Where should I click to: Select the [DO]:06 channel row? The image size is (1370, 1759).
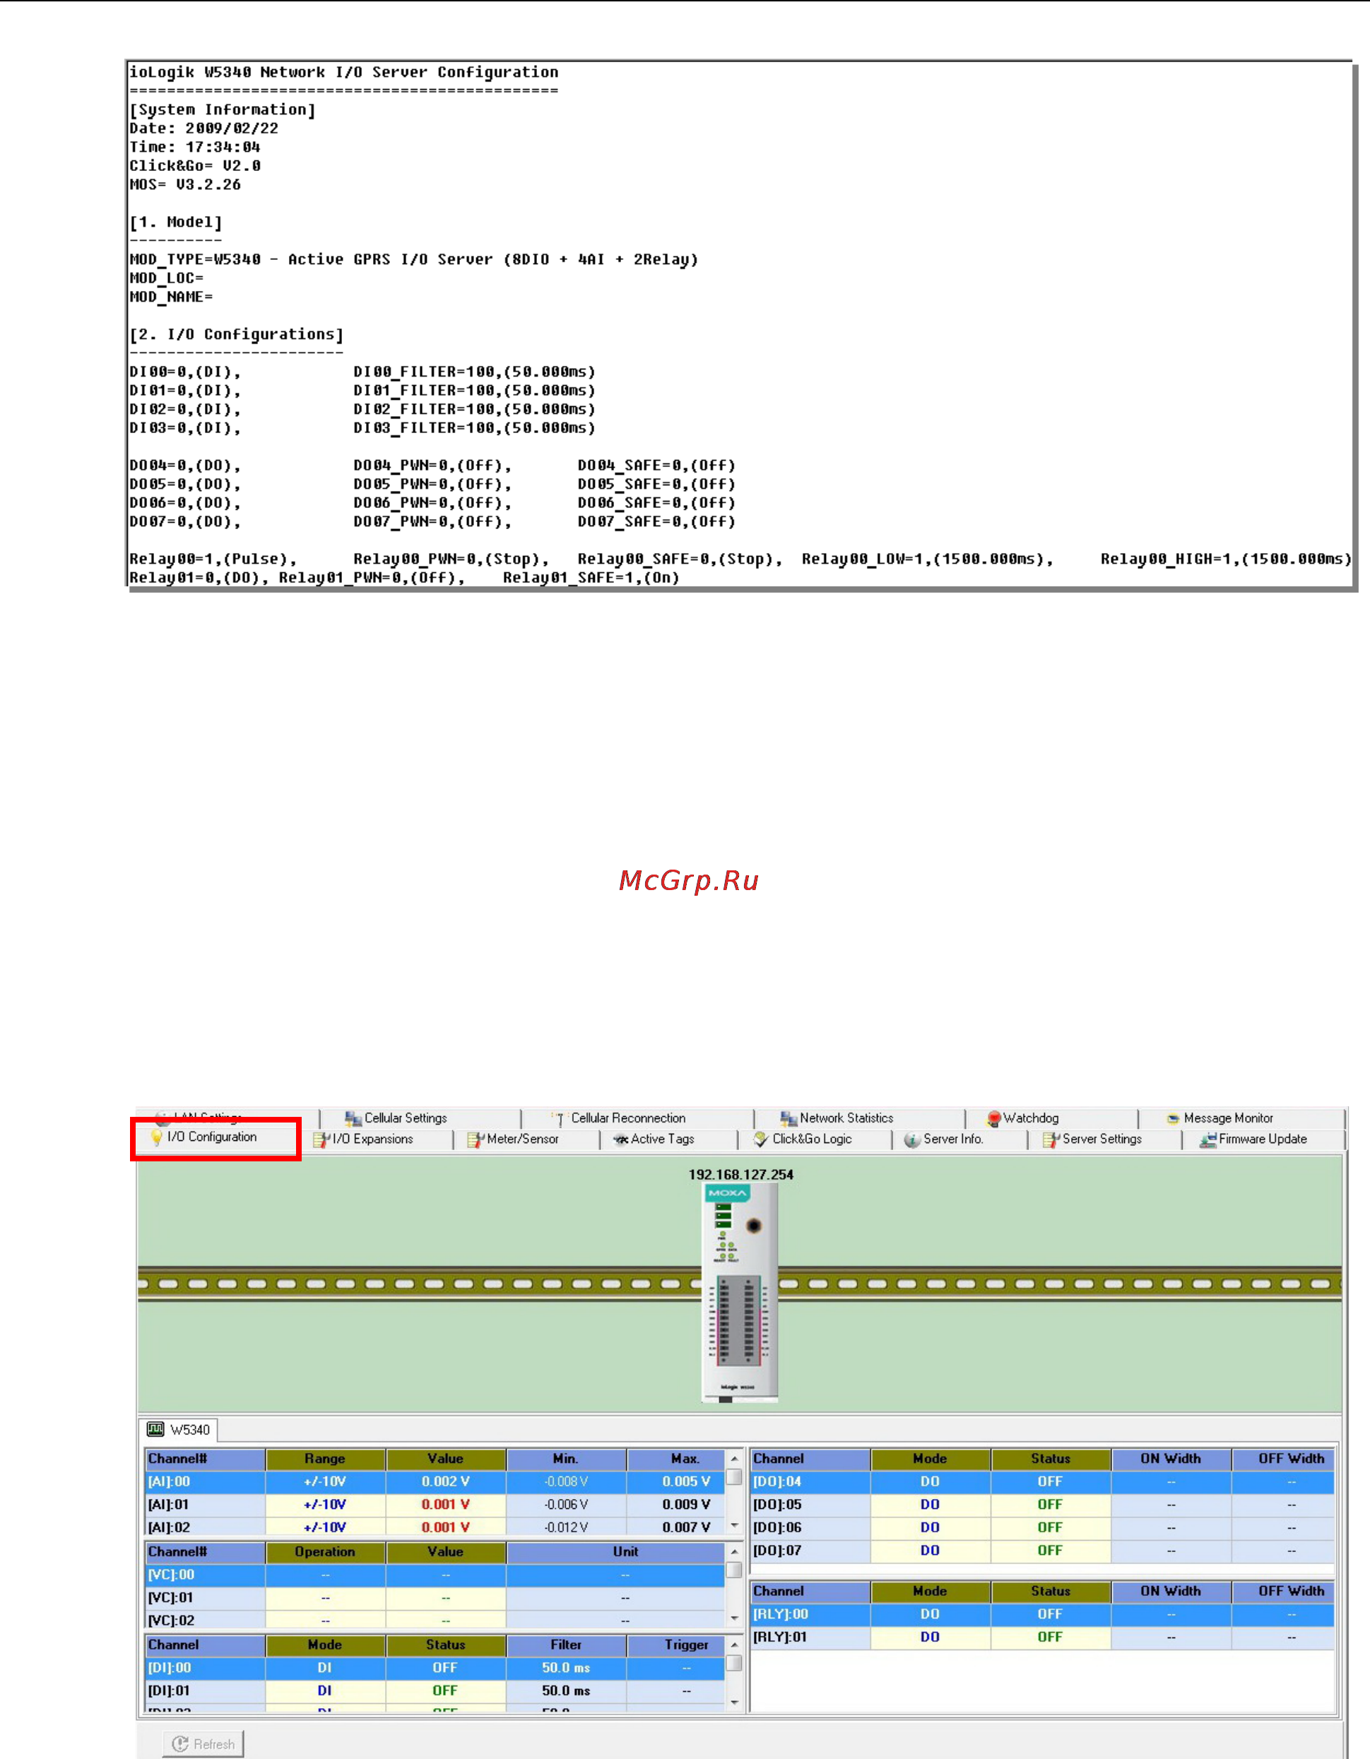click(x=1042, y=1528)
